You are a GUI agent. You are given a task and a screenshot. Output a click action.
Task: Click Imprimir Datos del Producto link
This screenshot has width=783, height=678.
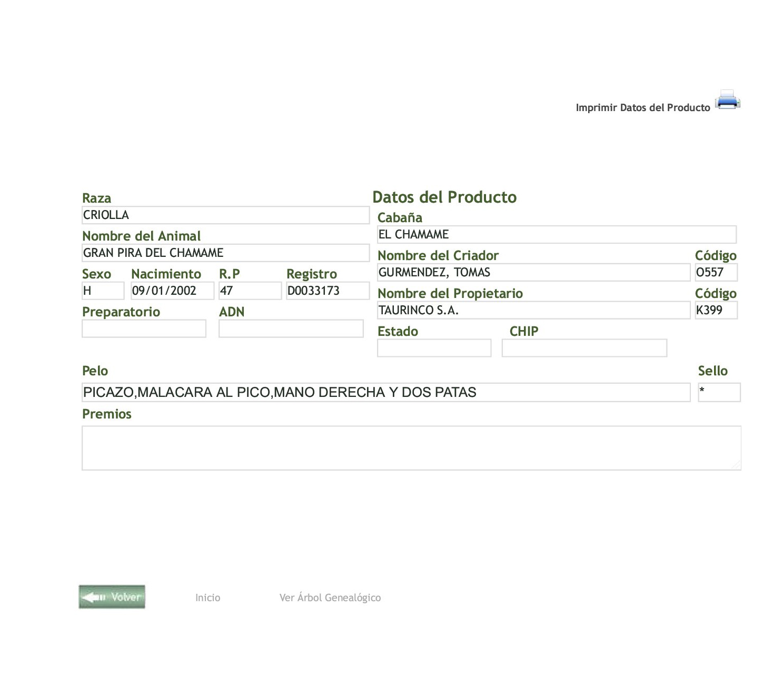tap(642, 107)
